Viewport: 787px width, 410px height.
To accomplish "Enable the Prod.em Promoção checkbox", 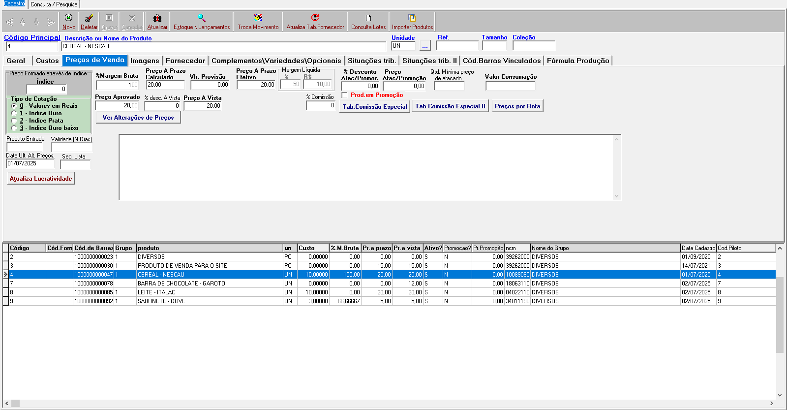I will click(345, 95).
